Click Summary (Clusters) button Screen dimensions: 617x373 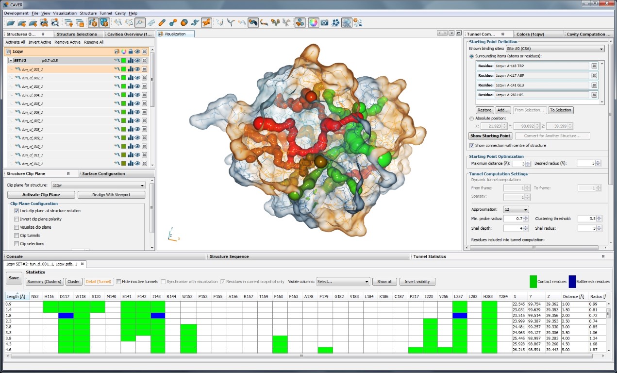(x=45, y=282)
